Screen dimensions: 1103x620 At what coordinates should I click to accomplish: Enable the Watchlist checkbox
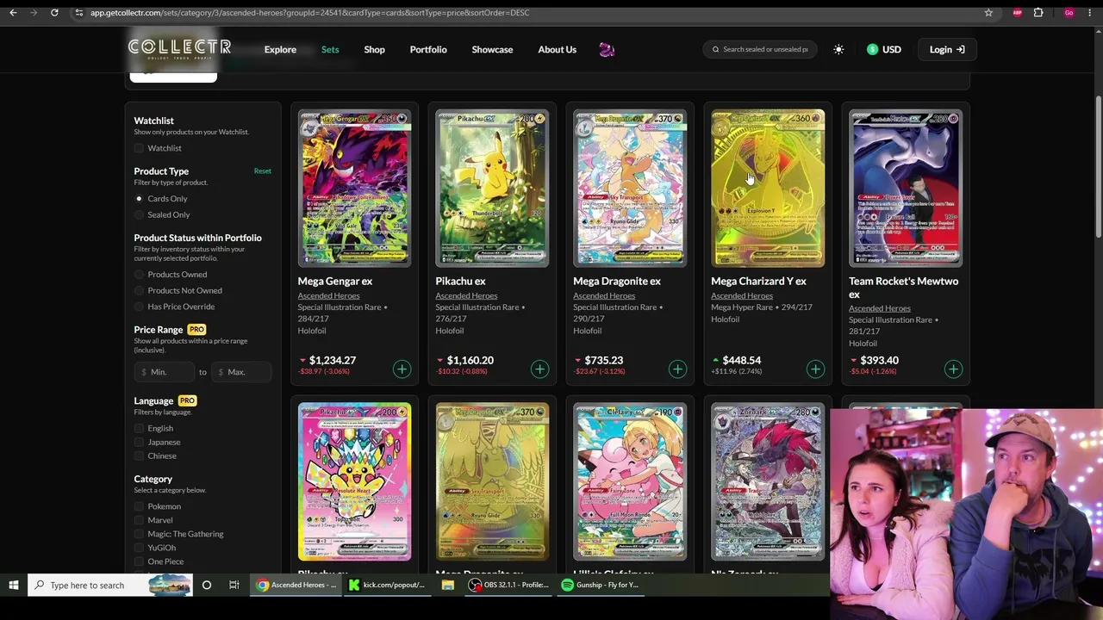(x=139, y=149)
